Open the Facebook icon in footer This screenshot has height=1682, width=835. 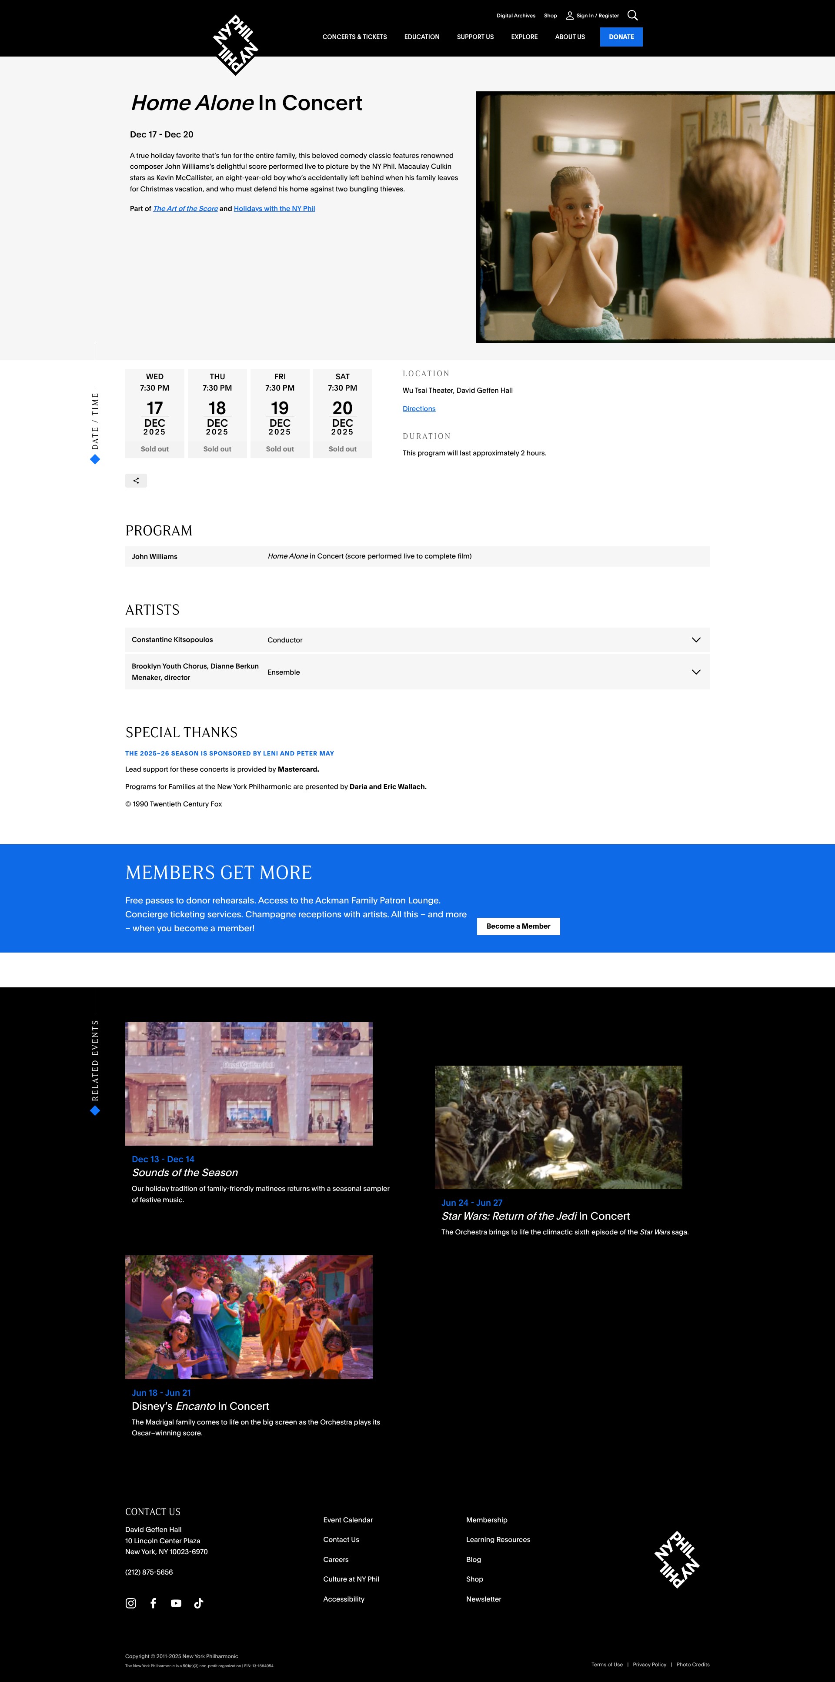[x=154, y=1603]
